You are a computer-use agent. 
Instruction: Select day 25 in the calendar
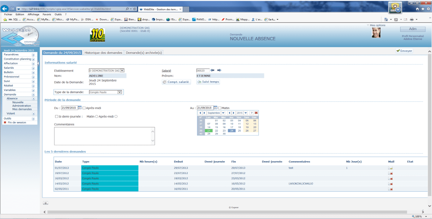(x=239, y=131)
